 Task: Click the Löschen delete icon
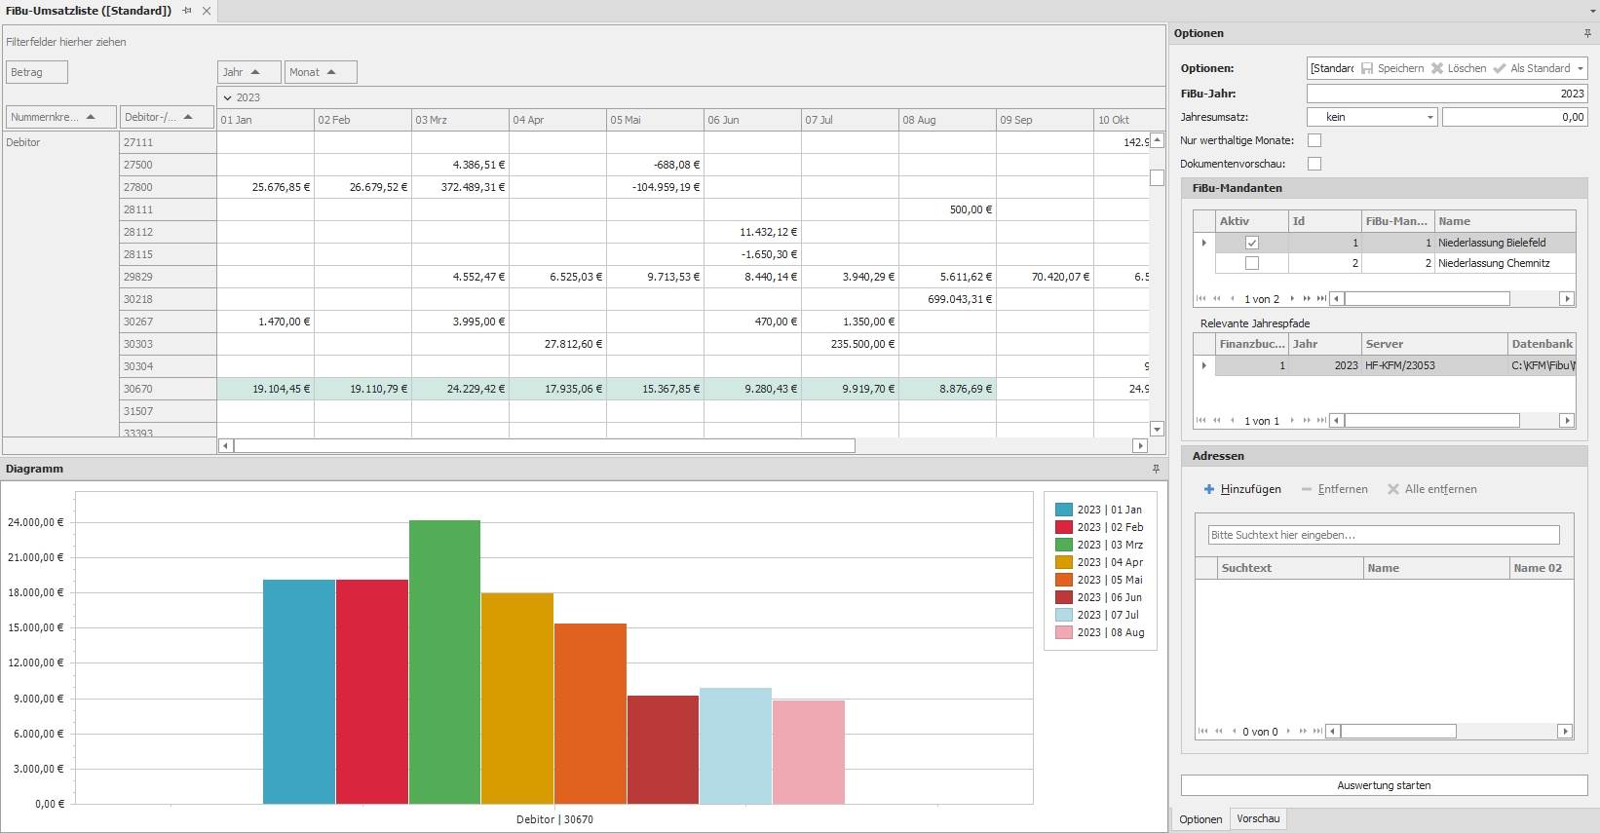(1436, 68)
